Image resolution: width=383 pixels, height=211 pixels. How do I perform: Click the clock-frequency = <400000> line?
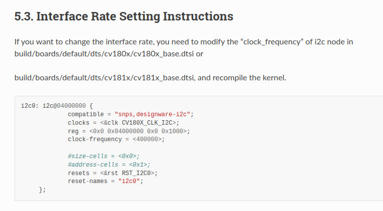pos(116,140)
